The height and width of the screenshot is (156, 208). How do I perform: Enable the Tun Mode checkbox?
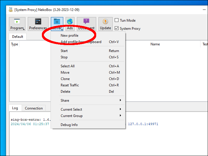click(117, 21)
